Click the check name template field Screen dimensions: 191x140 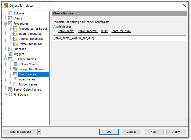pos(119,38)
